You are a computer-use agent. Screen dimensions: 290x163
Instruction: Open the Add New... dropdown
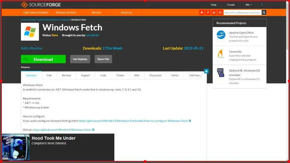(x=195, y=75)
